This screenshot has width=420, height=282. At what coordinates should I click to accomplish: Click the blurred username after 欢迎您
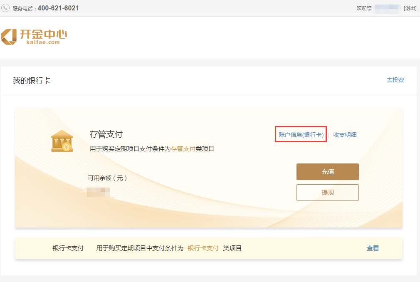(x=387, y=8)
